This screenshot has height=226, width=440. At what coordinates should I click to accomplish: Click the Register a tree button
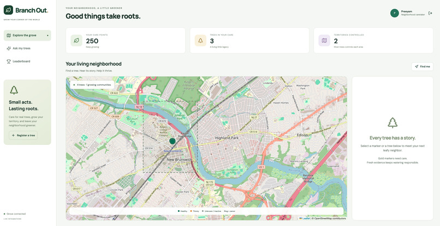click(x=23, y=135)
